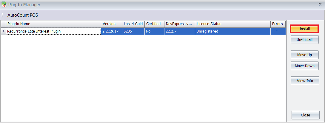Select the Recurrance Late Interest Plugin name cell

[53, 31]
